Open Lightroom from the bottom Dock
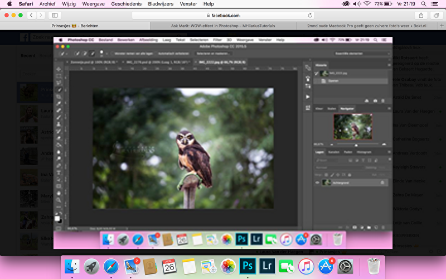446x279 pixels. tap(266, 266)
